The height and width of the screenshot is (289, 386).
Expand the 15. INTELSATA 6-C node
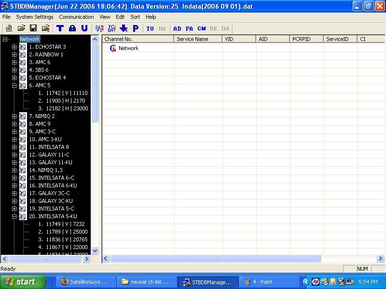click(x=14, y=178)
